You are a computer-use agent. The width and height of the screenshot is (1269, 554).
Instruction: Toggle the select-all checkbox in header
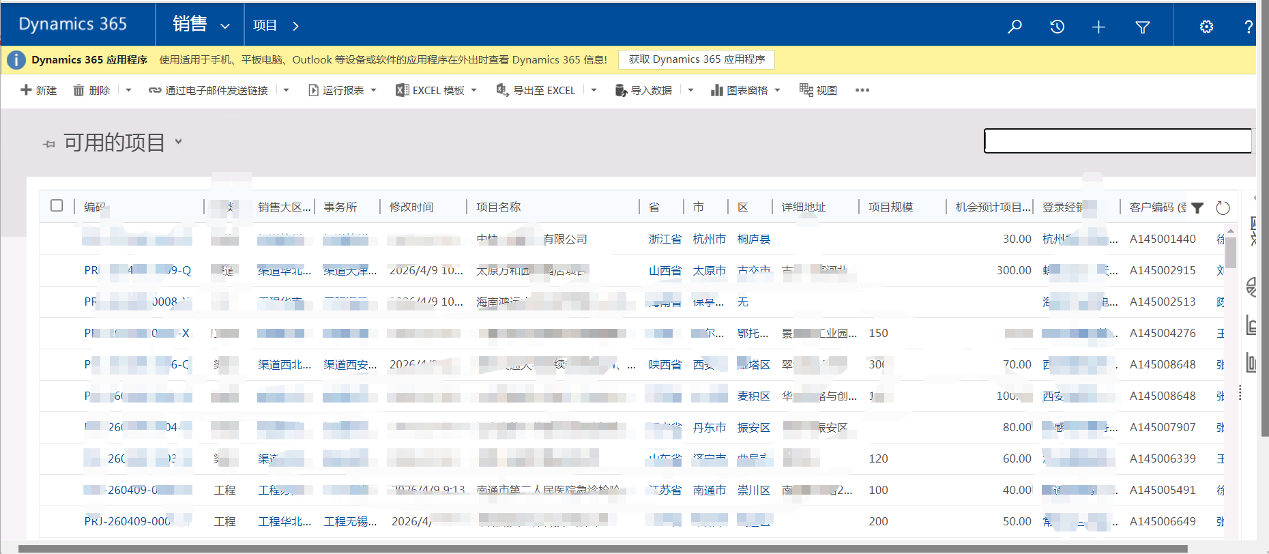point(57,205)
